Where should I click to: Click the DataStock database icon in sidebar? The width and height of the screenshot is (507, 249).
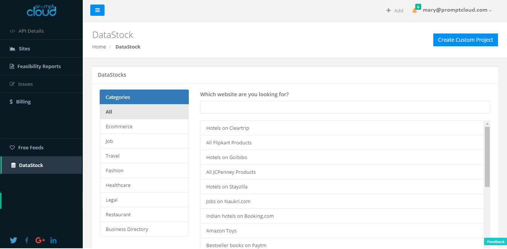(14, 165)
